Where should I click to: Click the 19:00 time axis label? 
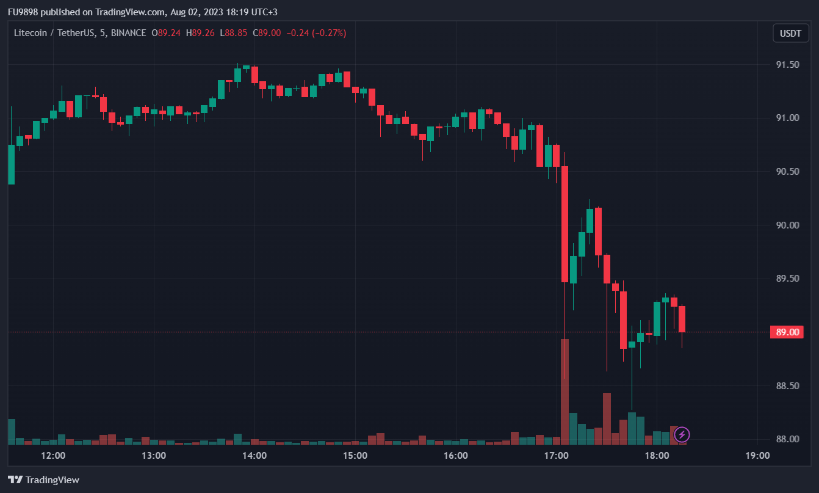click(x=757, y=456)
